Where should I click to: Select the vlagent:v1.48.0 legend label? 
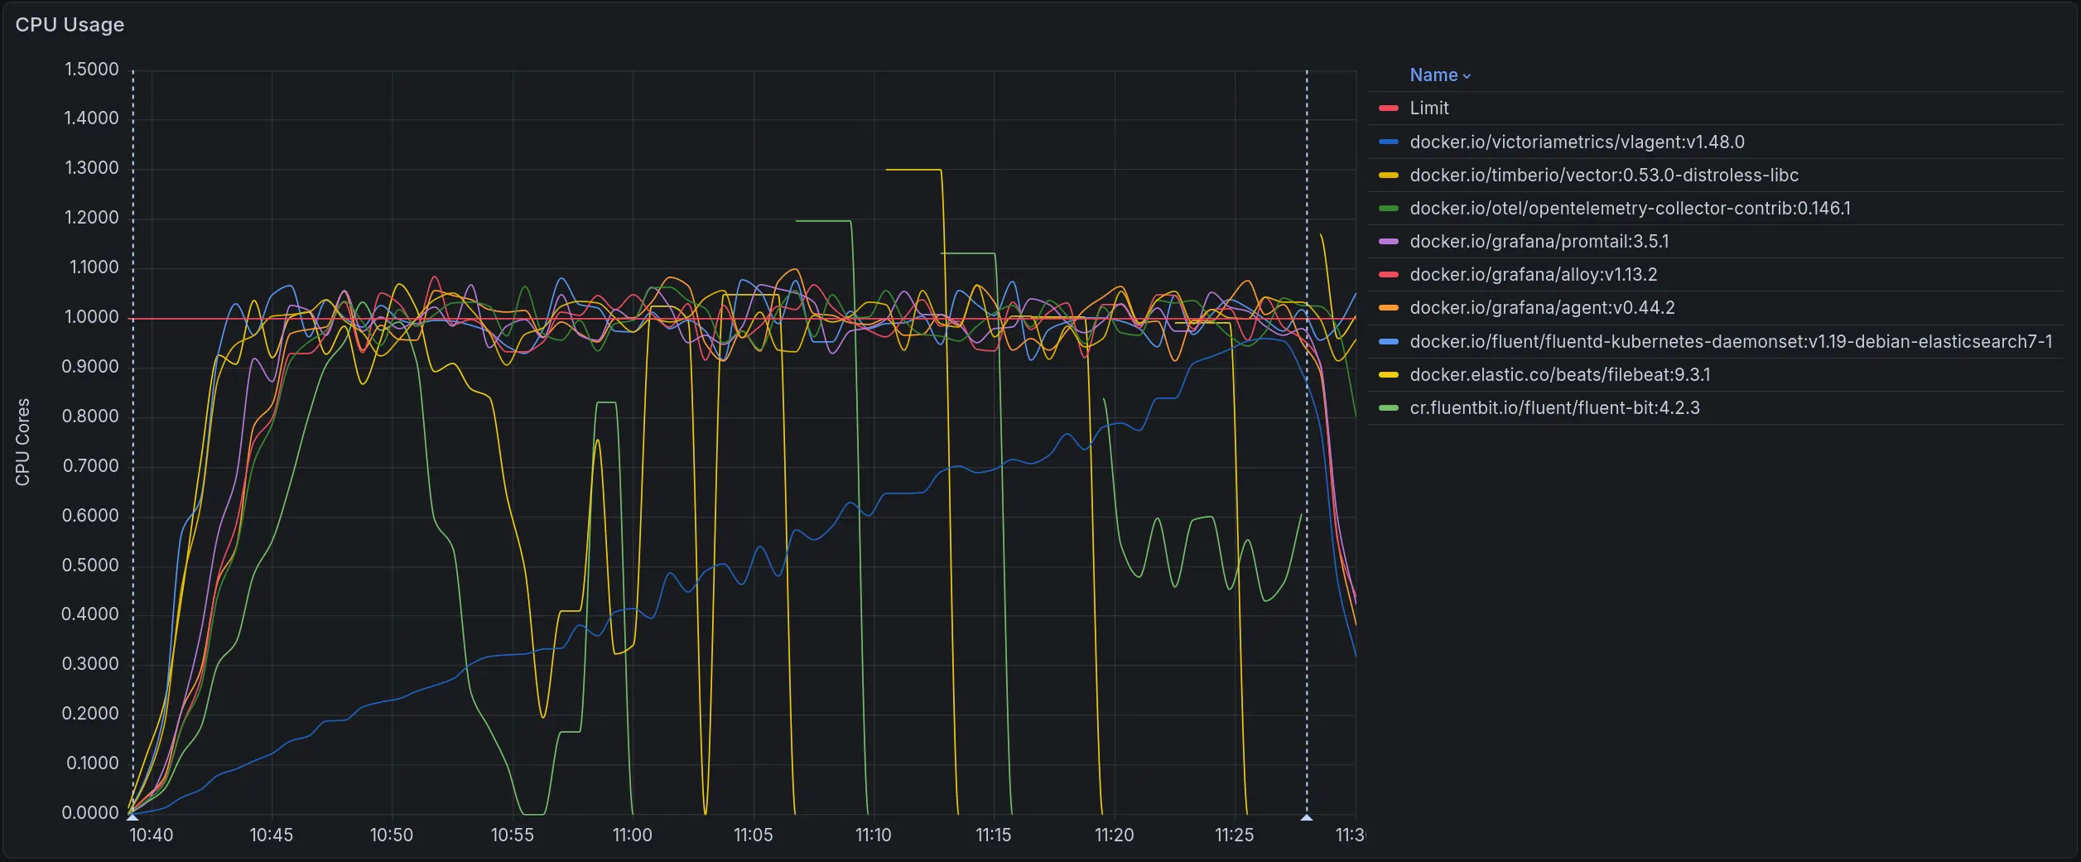coord(1577,142)
